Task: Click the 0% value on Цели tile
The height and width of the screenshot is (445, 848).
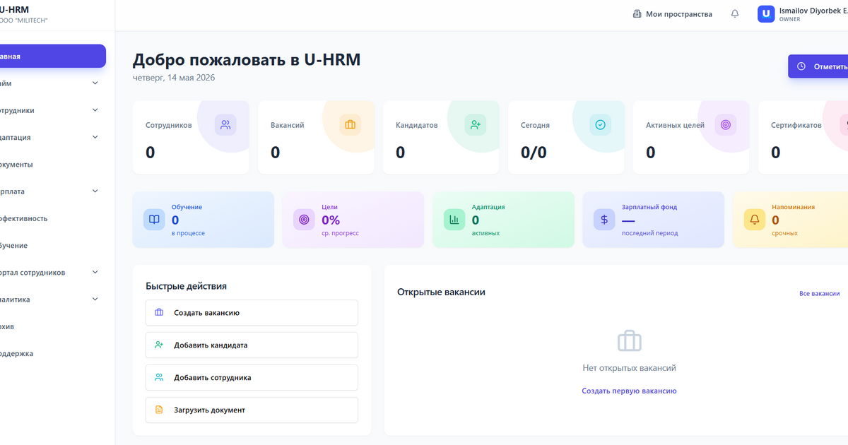Action: tap(331, 220)
